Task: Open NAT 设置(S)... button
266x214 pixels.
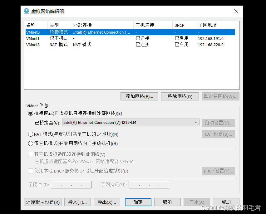Action: pos(218,134)
